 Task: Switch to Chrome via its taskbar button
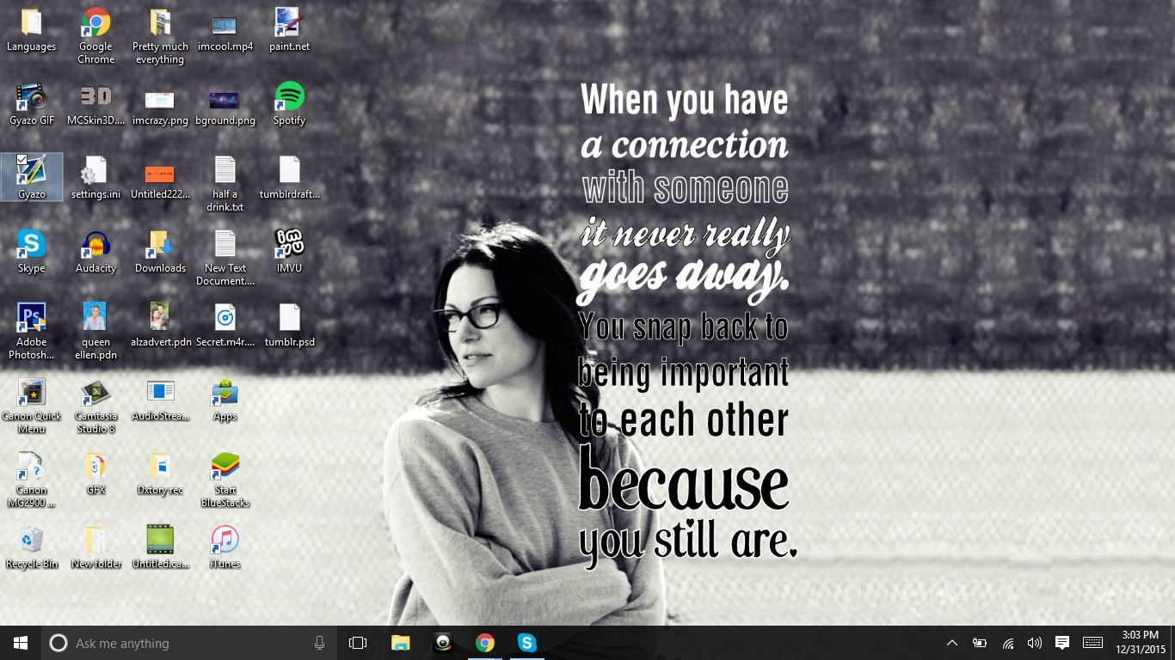tap(484, 643)
